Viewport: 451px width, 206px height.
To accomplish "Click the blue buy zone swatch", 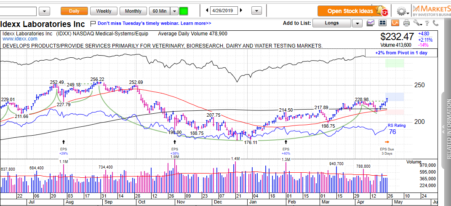I will pos(395,96).
